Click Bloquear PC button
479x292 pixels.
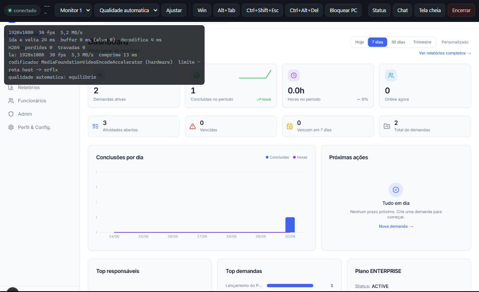tap(343, 11)
